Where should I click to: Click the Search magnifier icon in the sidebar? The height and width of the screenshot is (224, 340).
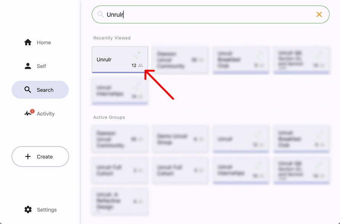pyautogui.click(x=27, y=89)
